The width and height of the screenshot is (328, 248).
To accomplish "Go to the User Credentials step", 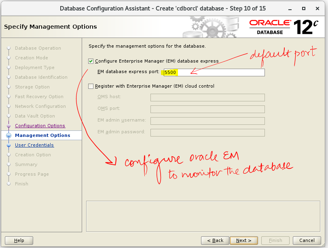I will point(34,145).
